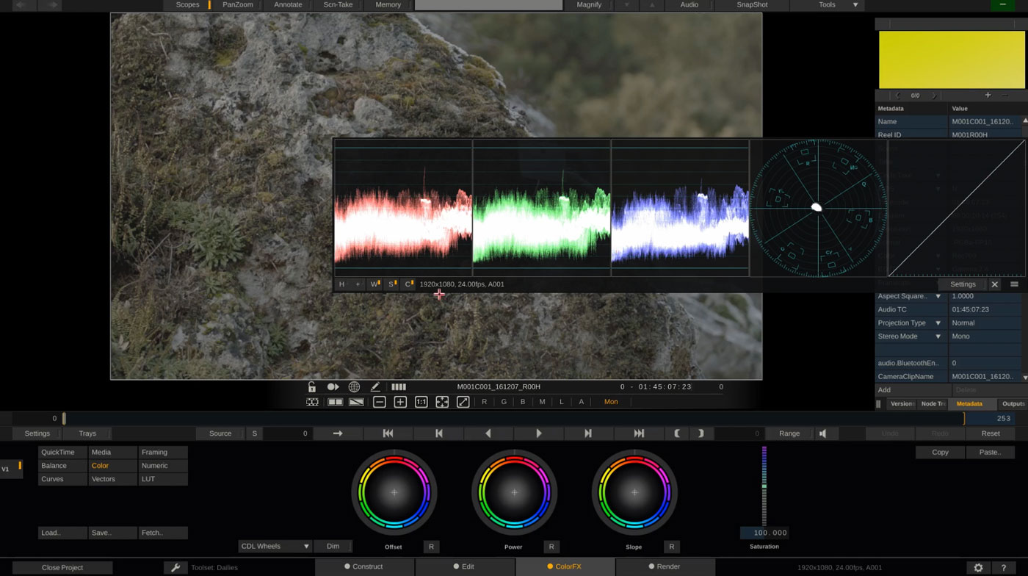Expand the Aspect Square dropdown arrow
Viewport: 1028px width, 576px height.
point(938,297)
